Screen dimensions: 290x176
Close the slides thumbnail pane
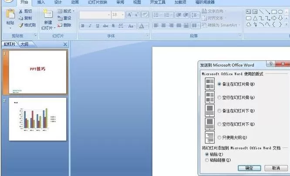coord(65,44)
